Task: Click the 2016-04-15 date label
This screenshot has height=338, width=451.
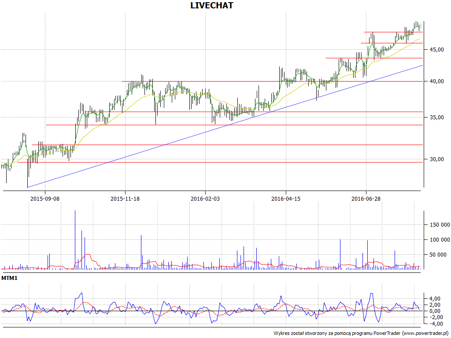Action: tap(285, 198)
